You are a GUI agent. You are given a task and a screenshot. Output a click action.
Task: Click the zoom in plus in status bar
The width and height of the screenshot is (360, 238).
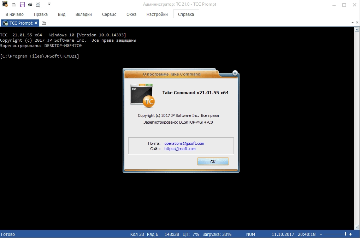[x=350, y=234]
